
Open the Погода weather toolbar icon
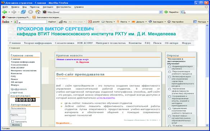click(x=195, y=22)
